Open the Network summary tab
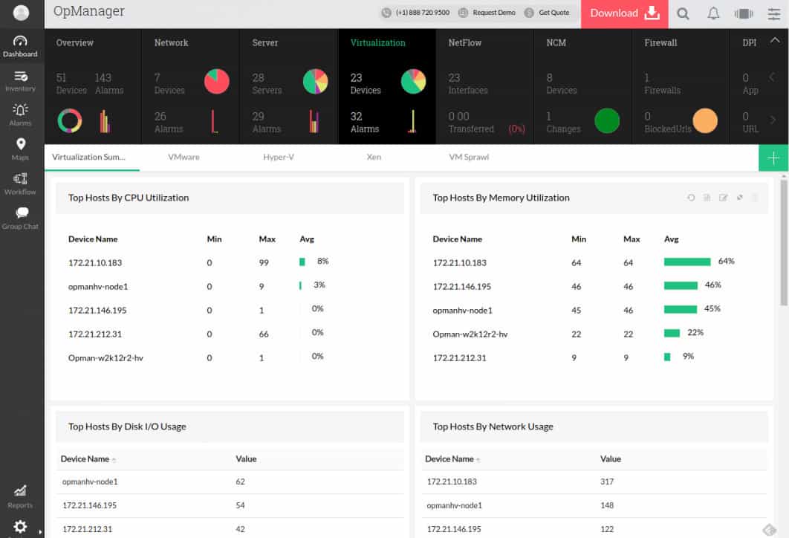Image resolution: width=789 pixels, height=538 pixels. click(x=171, y=43)
